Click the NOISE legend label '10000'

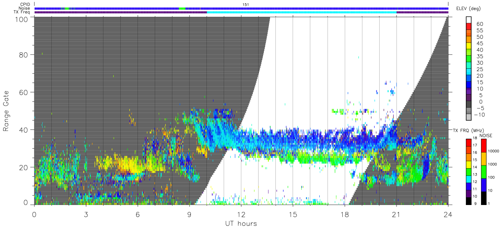tap(494, 151)
